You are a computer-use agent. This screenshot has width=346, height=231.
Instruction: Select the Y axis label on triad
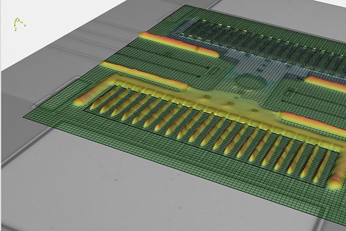[25, 26]
